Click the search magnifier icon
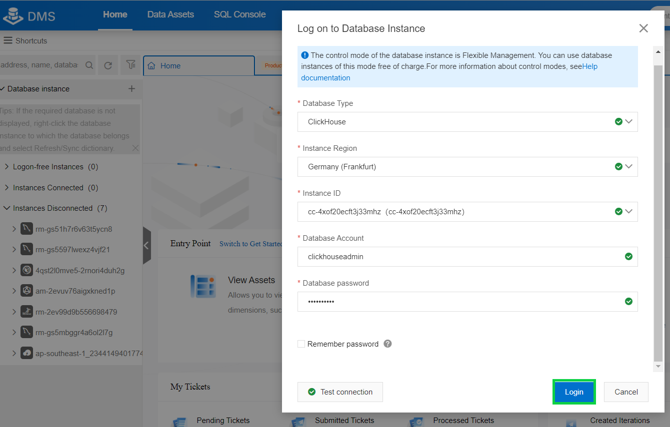Screen dimensions: 670x427 (x=89, y=65)
